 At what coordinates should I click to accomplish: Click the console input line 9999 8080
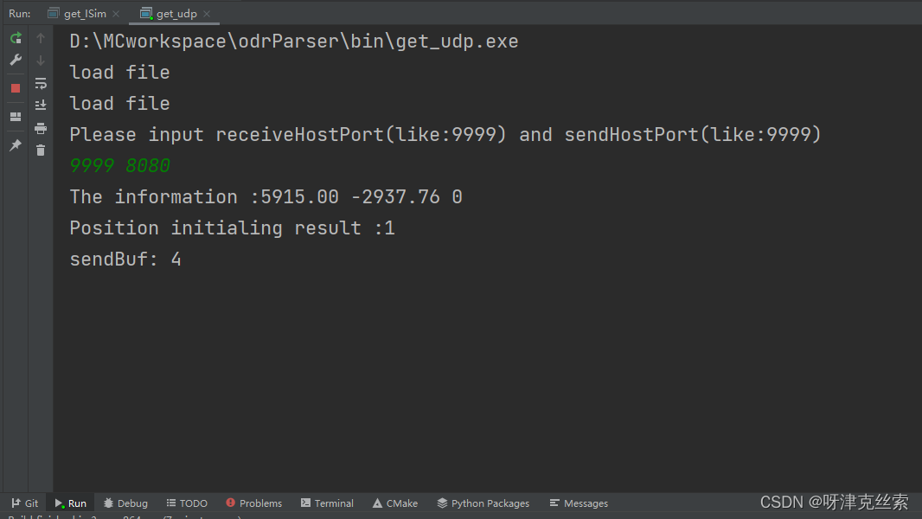pyautogui.click(x=120, y=166)
